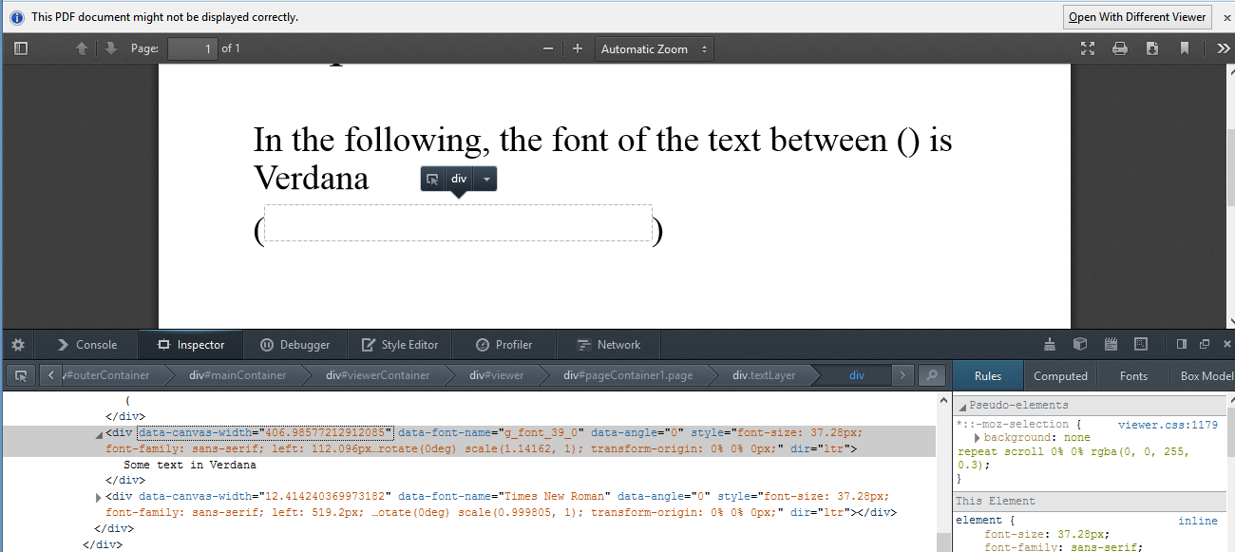
Task: Select the active div breadcrumb
Action: coord(857,375)
